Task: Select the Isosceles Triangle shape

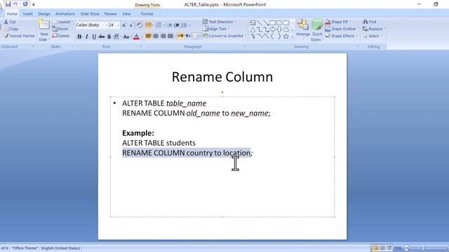Action: tap(253, 29)
